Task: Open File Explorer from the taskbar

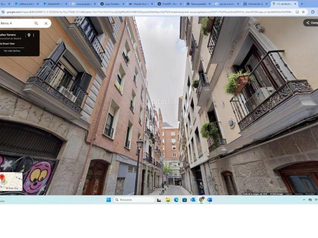Action: pyautogui.click(x=168, y=200)
